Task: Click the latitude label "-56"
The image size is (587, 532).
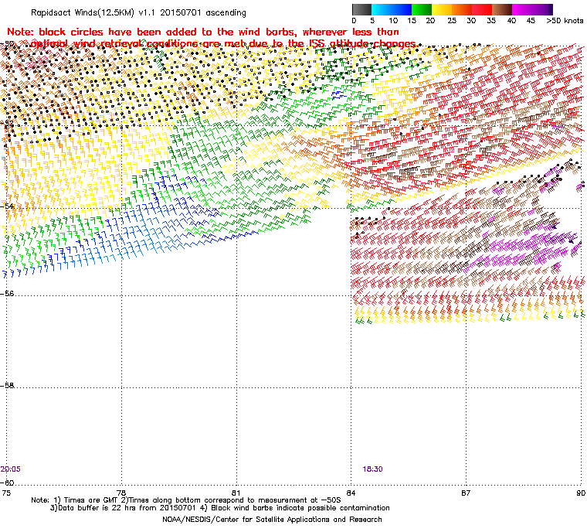Action: point(7,294)
